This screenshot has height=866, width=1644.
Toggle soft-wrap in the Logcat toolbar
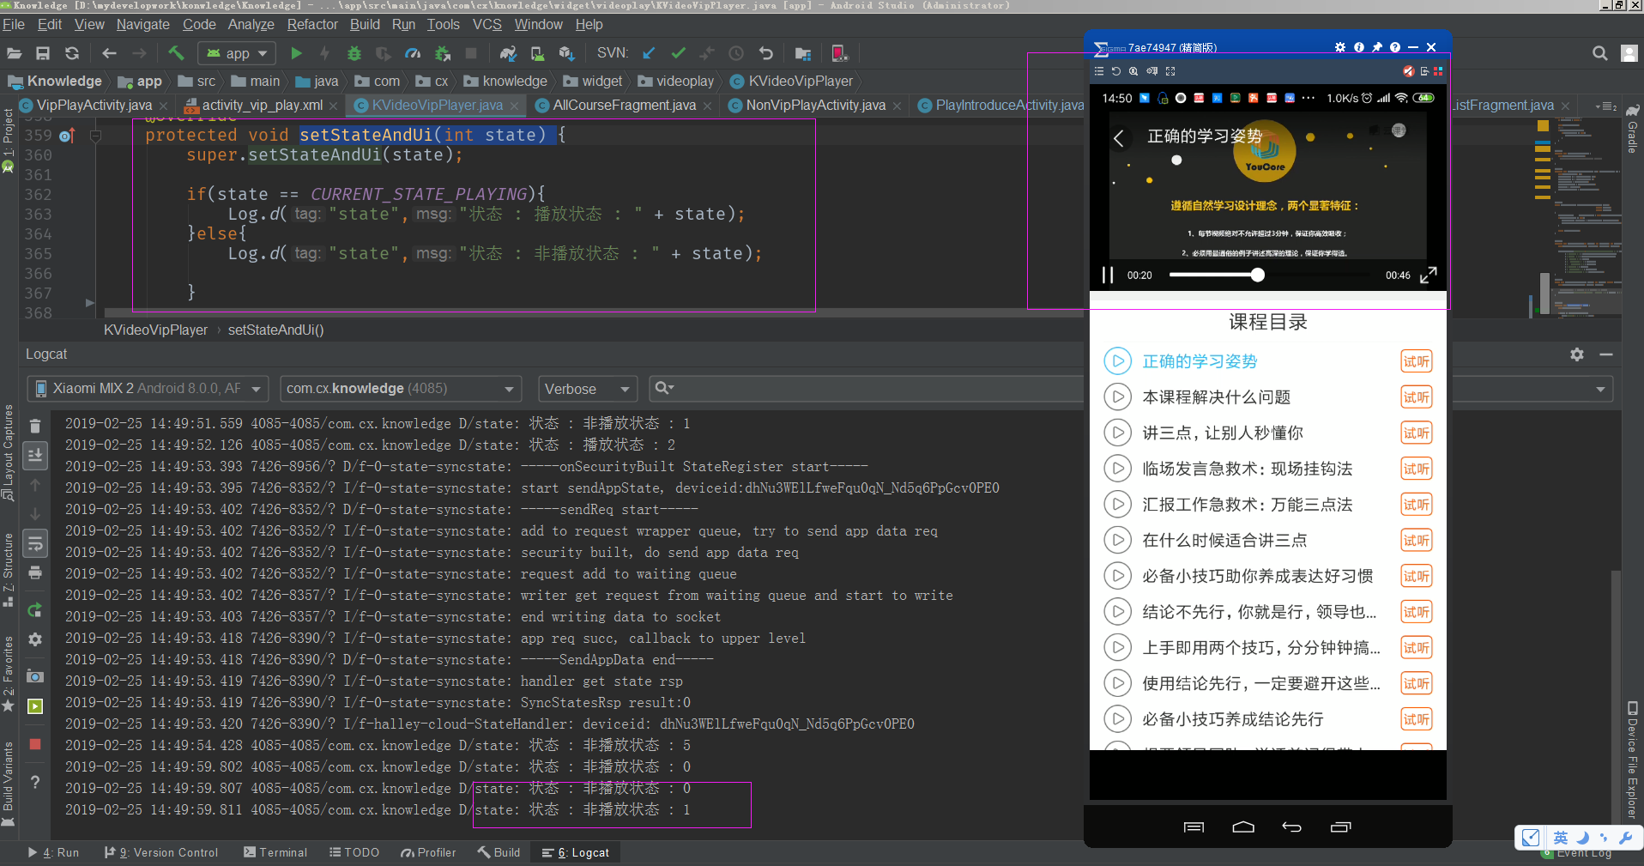point(35,543)
